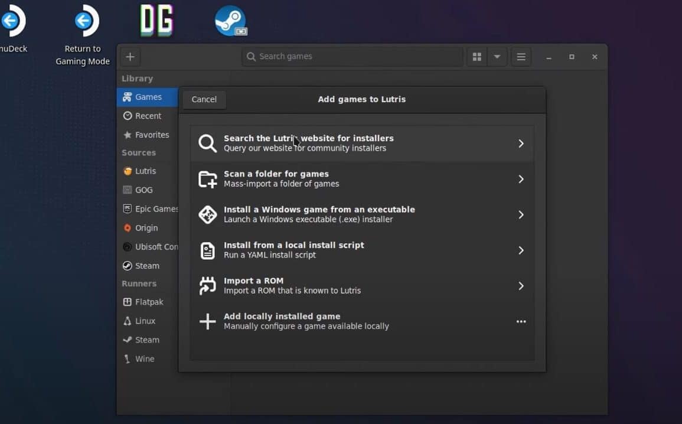Viewport: 682px width, 424px height.
Task: Click the Steam icon under Runners
Action: [x=127, y=340]
